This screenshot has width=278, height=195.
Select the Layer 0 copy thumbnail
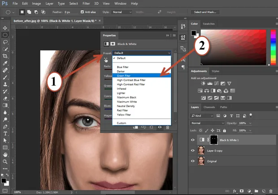201,151
